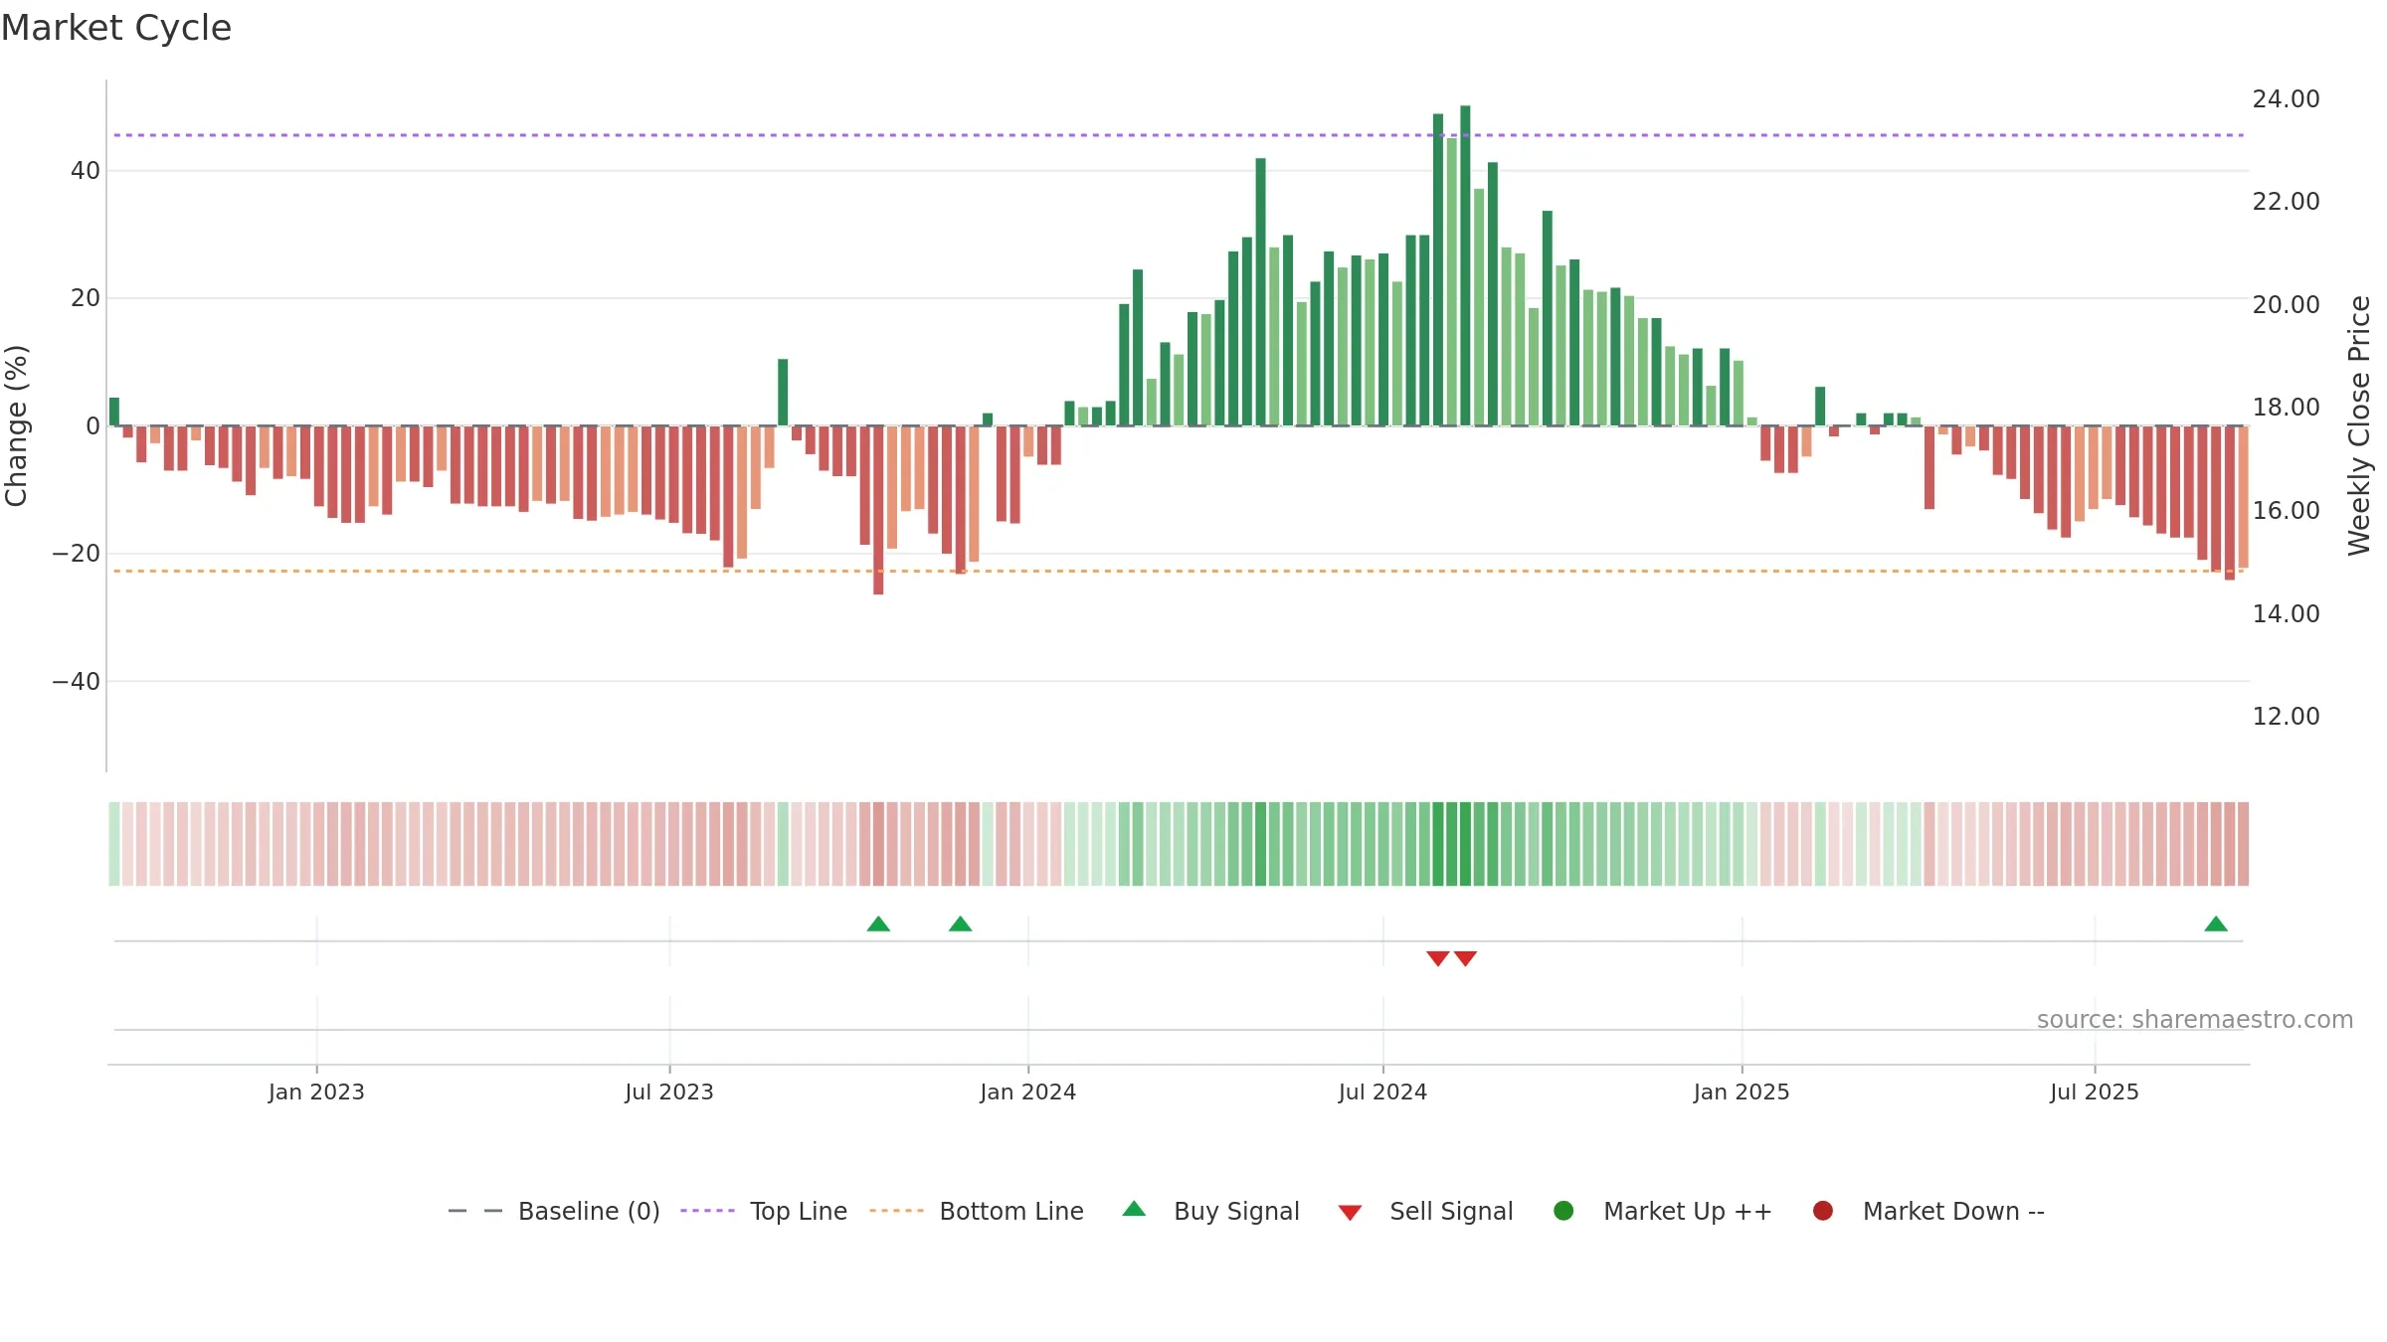This screenshot has height=1342, width=2387.
Task: Click the tallest green bar near 50 percent
Action: pos(1465,265)
